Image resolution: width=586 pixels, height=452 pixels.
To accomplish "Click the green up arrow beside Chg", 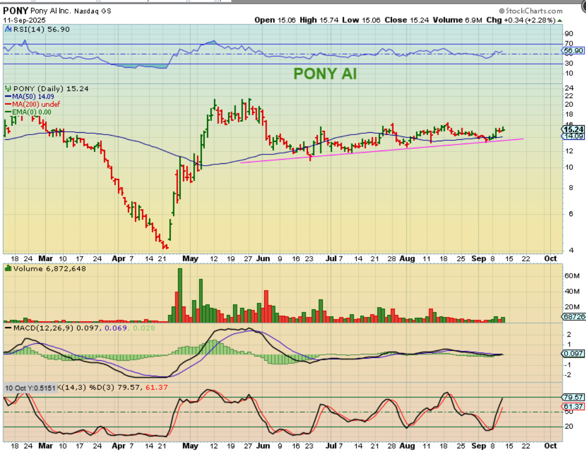I will click(x=560, y=20).
